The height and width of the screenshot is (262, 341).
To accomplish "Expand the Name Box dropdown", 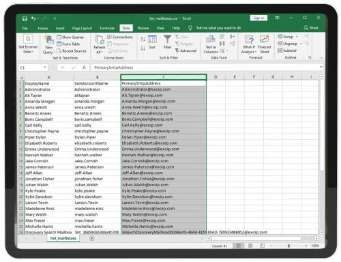I will click(x=45, y=68).
